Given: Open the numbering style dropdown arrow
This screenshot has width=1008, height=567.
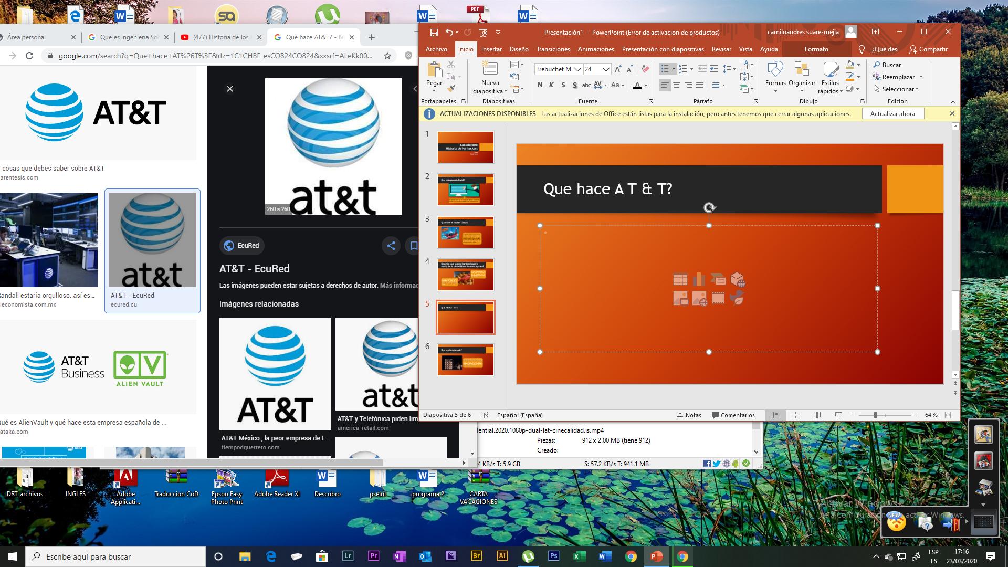Looking at the screenshot, I should (691, 69).
